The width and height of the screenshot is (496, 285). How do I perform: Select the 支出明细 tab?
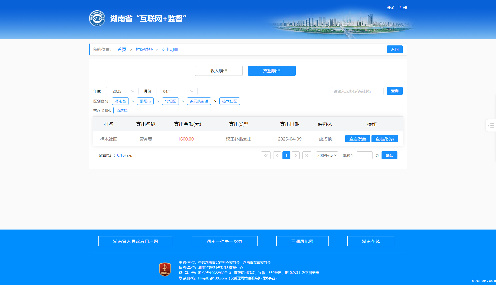[x=272, y=71]
